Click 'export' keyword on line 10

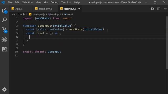28,52
